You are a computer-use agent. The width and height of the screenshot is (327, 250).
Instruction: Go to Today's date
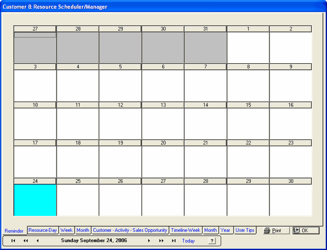coord(188,241)
